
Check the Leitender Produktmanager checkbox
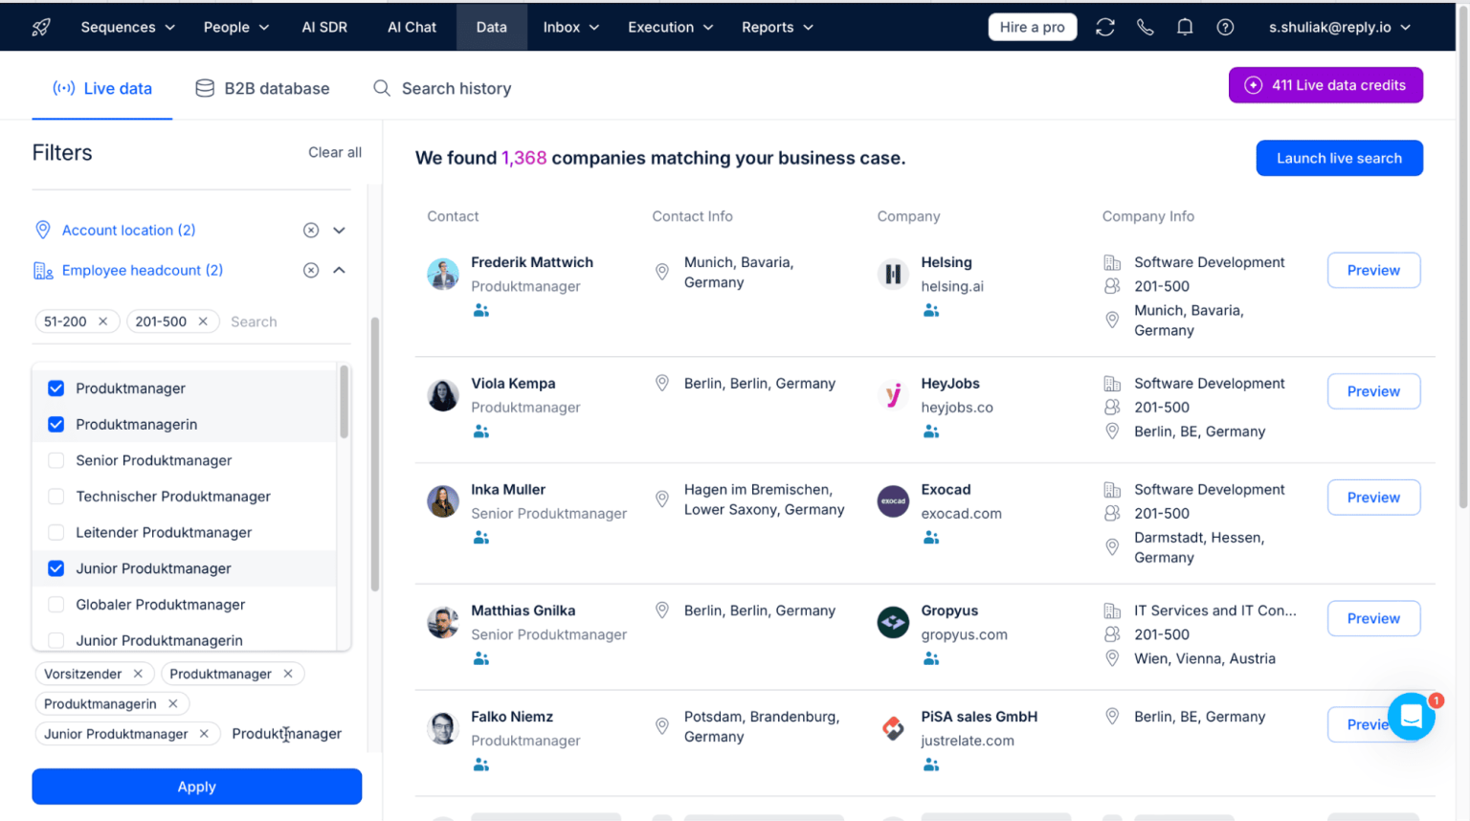(x=56, y=532)
